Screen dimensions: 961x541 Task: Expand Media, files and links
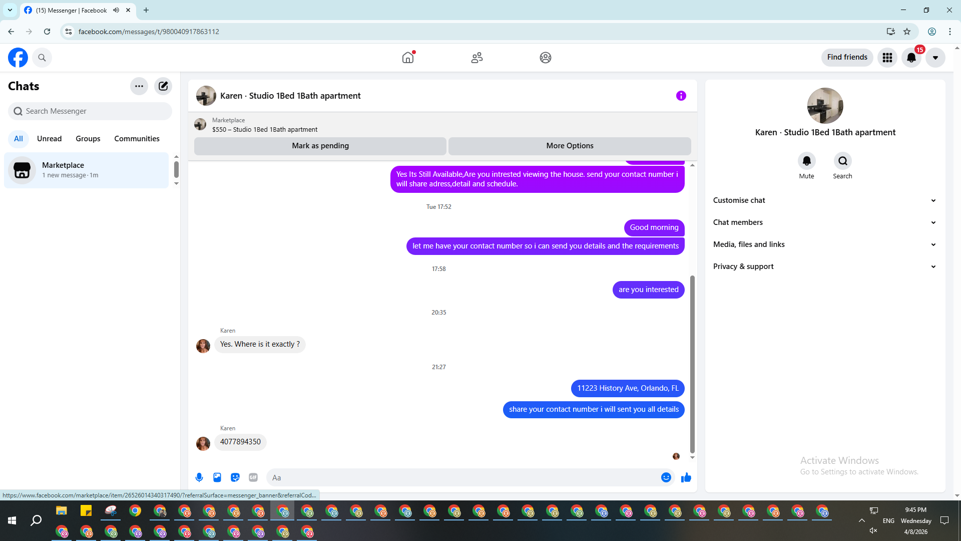(825, 244)
